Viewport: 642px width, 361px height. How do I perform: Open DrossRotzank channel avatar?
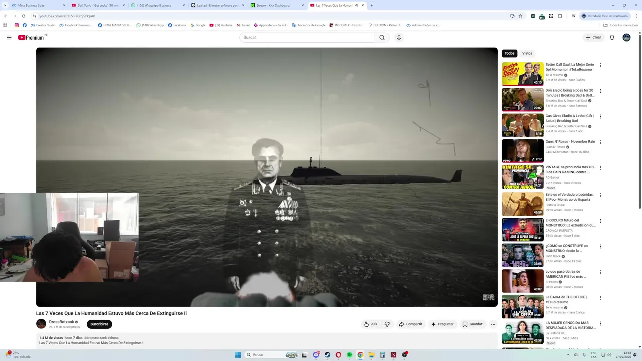[41, 324]
